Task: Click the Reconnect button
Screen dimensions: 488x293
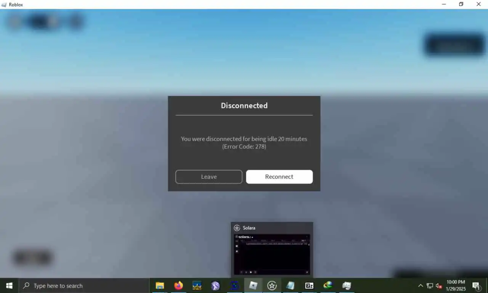Action: 279,177
